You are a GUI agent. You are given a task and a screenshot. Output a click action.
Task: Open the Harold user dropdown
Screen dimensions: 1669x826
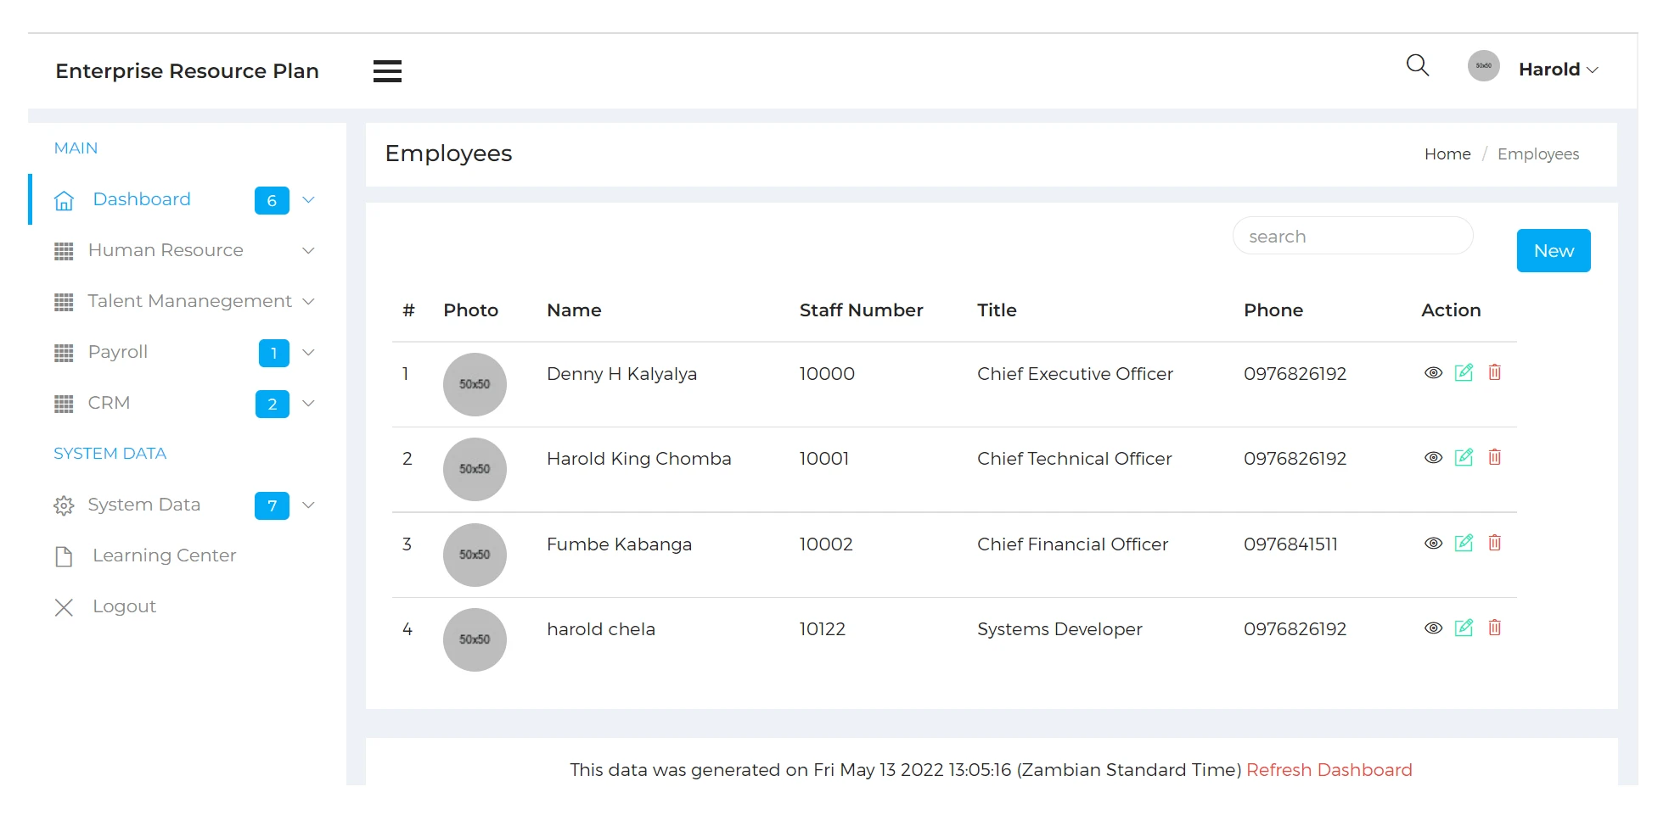tap(1557, 70)
